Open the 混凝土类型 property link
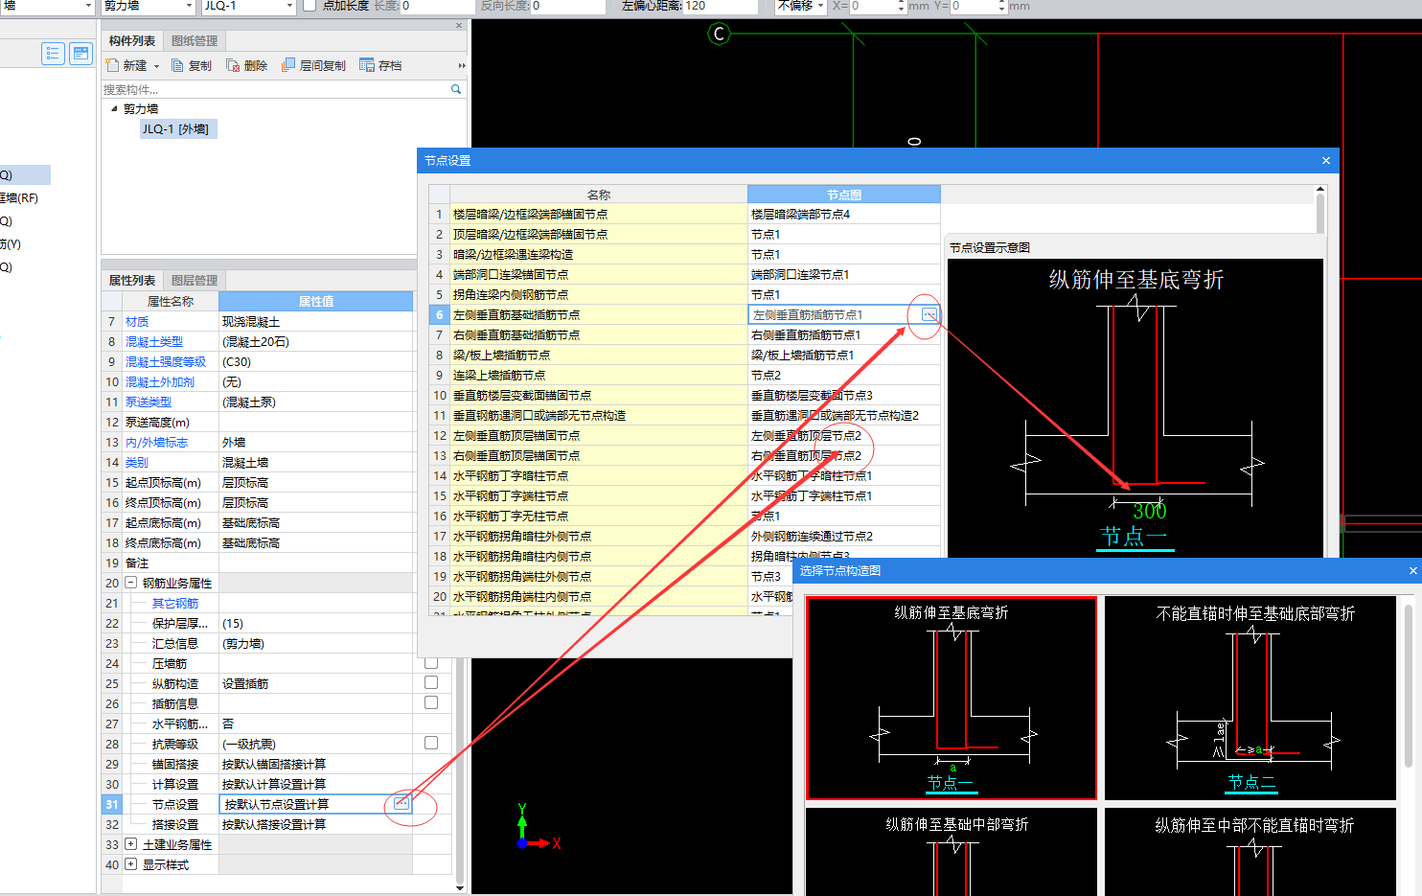 (x=154, y=341)
